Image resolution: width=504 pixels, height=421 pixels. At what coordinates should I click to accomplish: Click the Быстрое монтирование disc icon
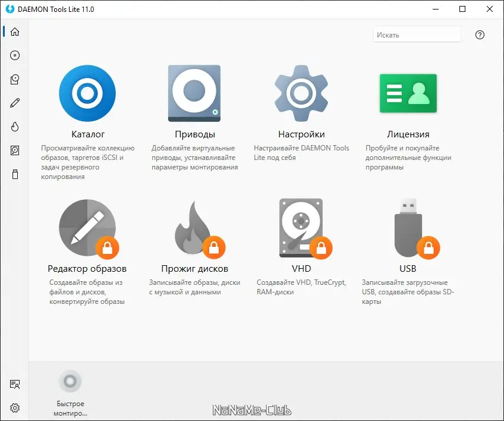[x=70, y=381]
